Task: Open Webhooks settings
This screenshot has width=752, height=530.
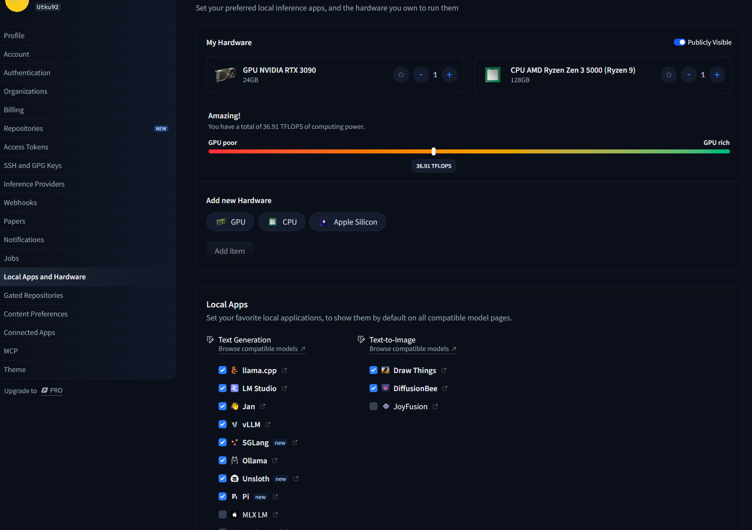Action: [x=88, y=203]
